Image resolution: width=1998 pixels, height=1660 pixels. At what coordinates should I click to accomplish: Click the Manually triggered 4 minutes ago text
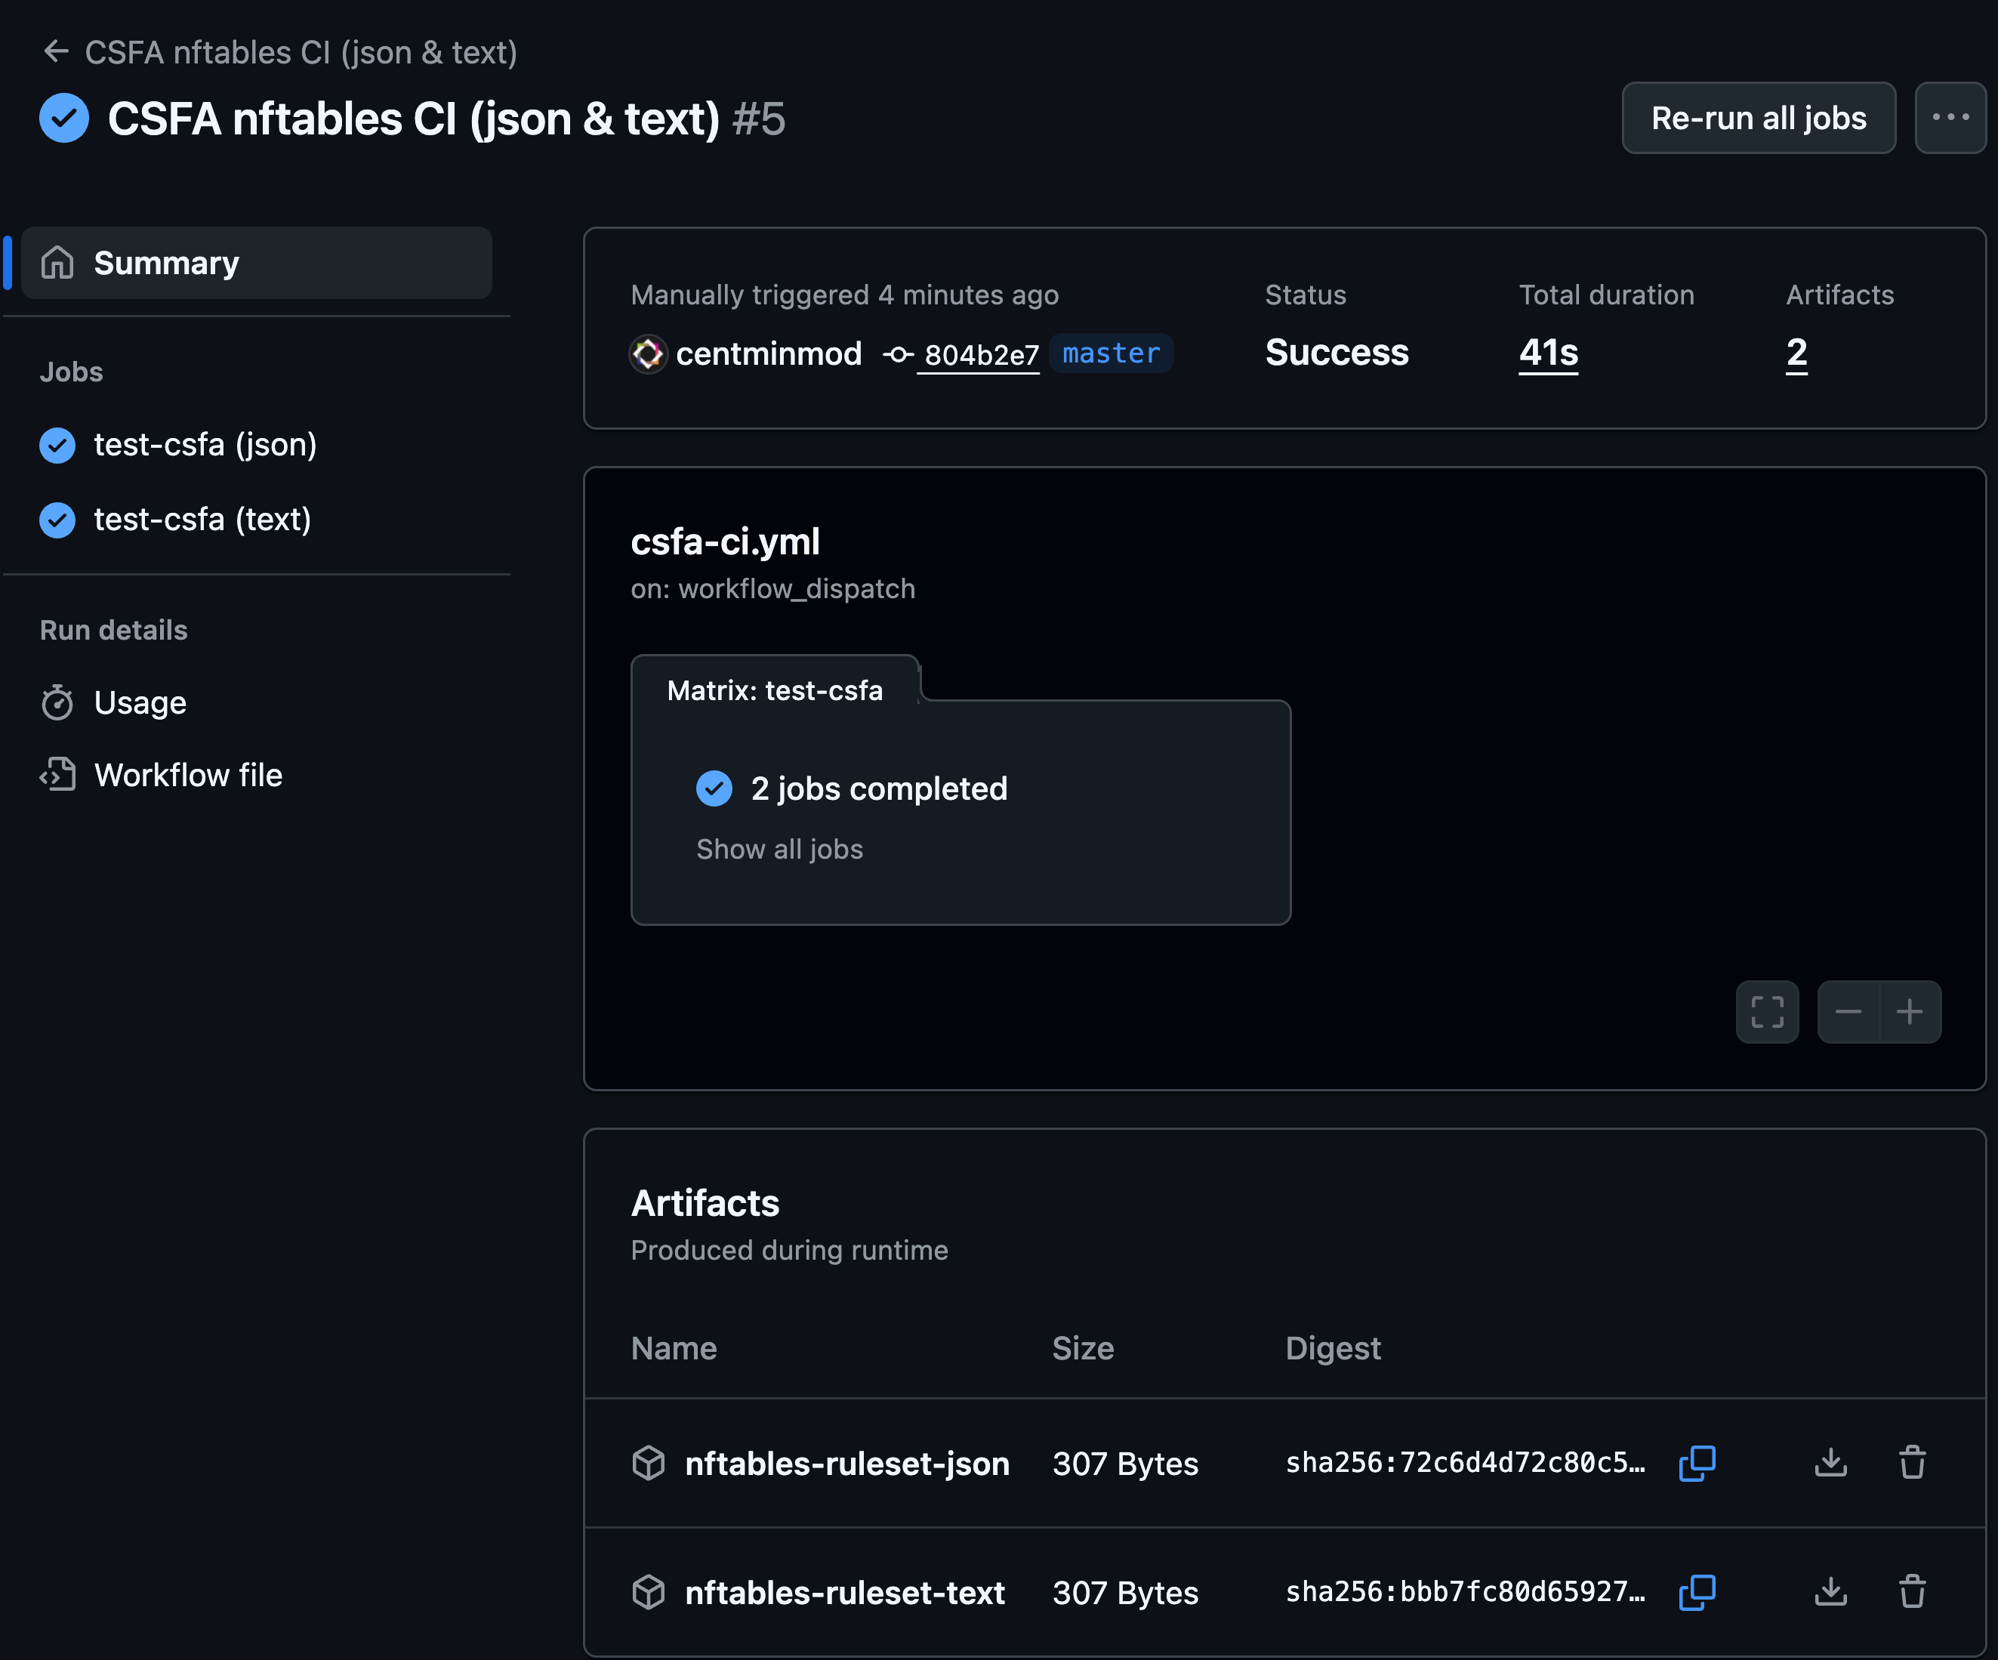click(844, 295)
